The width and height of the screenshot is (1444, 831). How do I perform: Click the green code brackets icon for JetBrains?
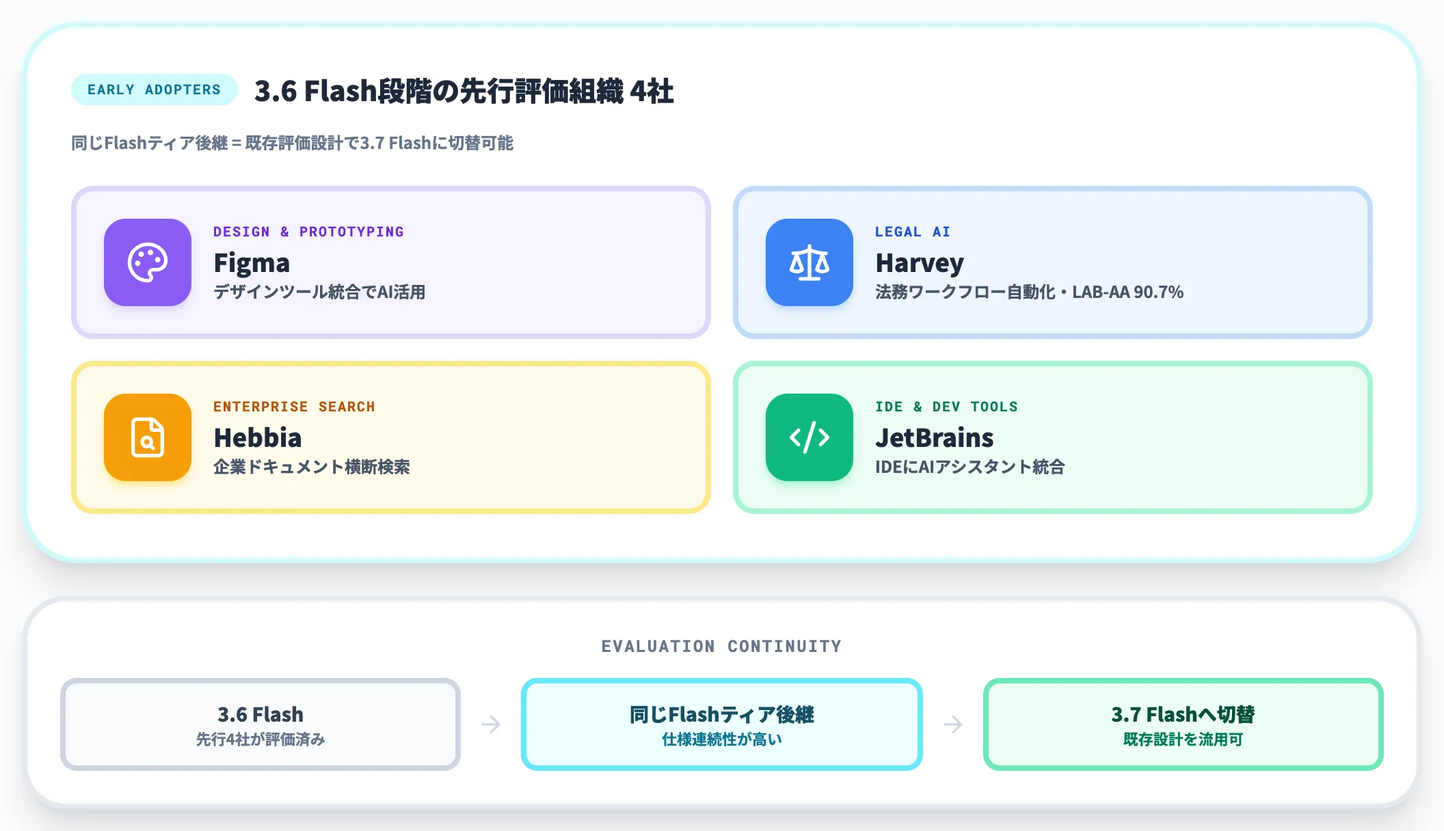coord(810,437)
